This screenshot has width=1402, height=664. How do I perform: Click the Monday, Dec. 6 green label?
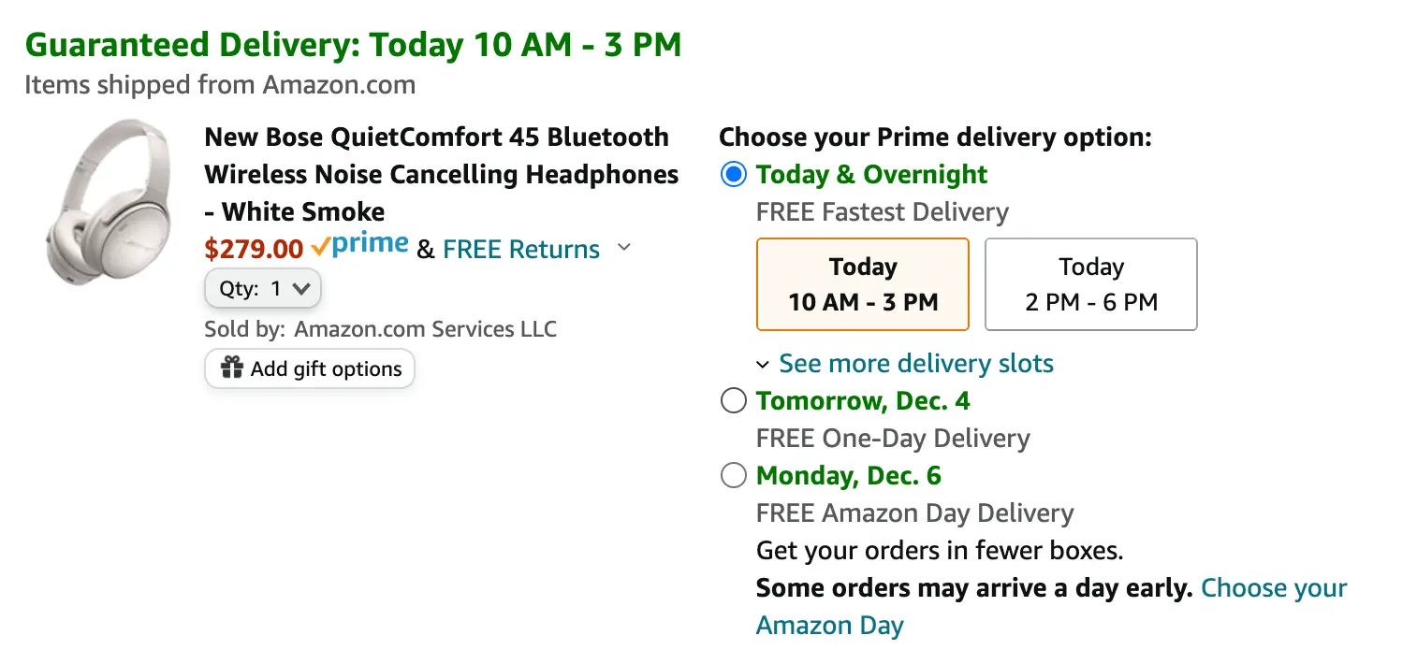coord(849,476)
